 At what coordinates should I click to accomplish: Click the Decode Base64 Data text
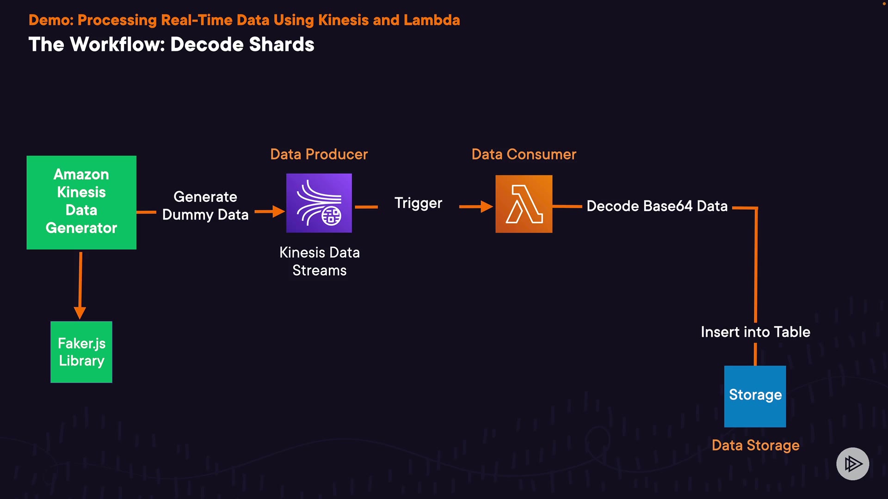click(x=657, y=206)
